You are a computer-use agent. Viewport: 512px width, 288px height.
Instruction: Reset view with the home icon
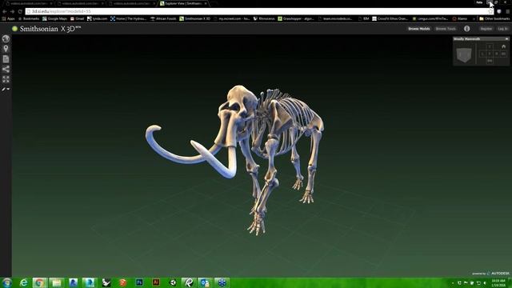click(x=503, y=46)
